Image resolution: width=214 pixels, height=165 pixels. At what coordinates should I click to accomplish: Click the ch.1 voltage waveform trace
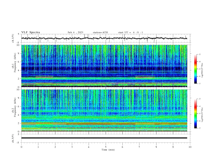point(104,38)
